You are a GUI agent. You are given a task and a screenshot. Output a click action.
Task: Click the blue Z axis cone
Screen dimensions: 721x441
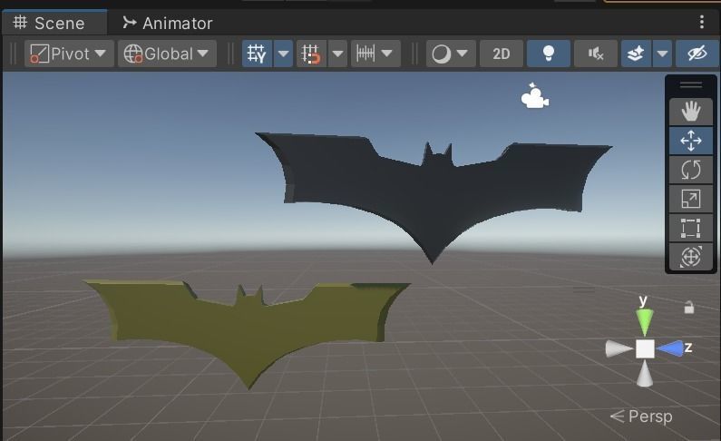click(x=670, y=348)
